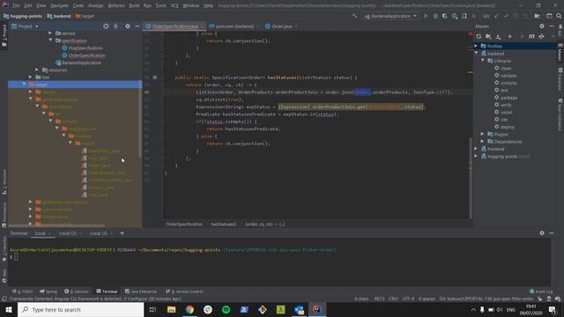Collapse all icon in Project panel header

tap(115, 26)
